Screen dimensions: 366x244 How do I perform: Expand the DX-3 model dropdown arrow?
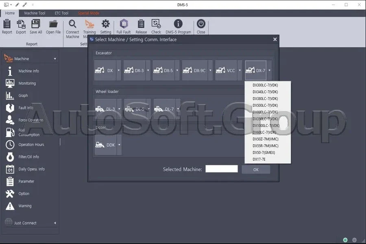point(148,70)
